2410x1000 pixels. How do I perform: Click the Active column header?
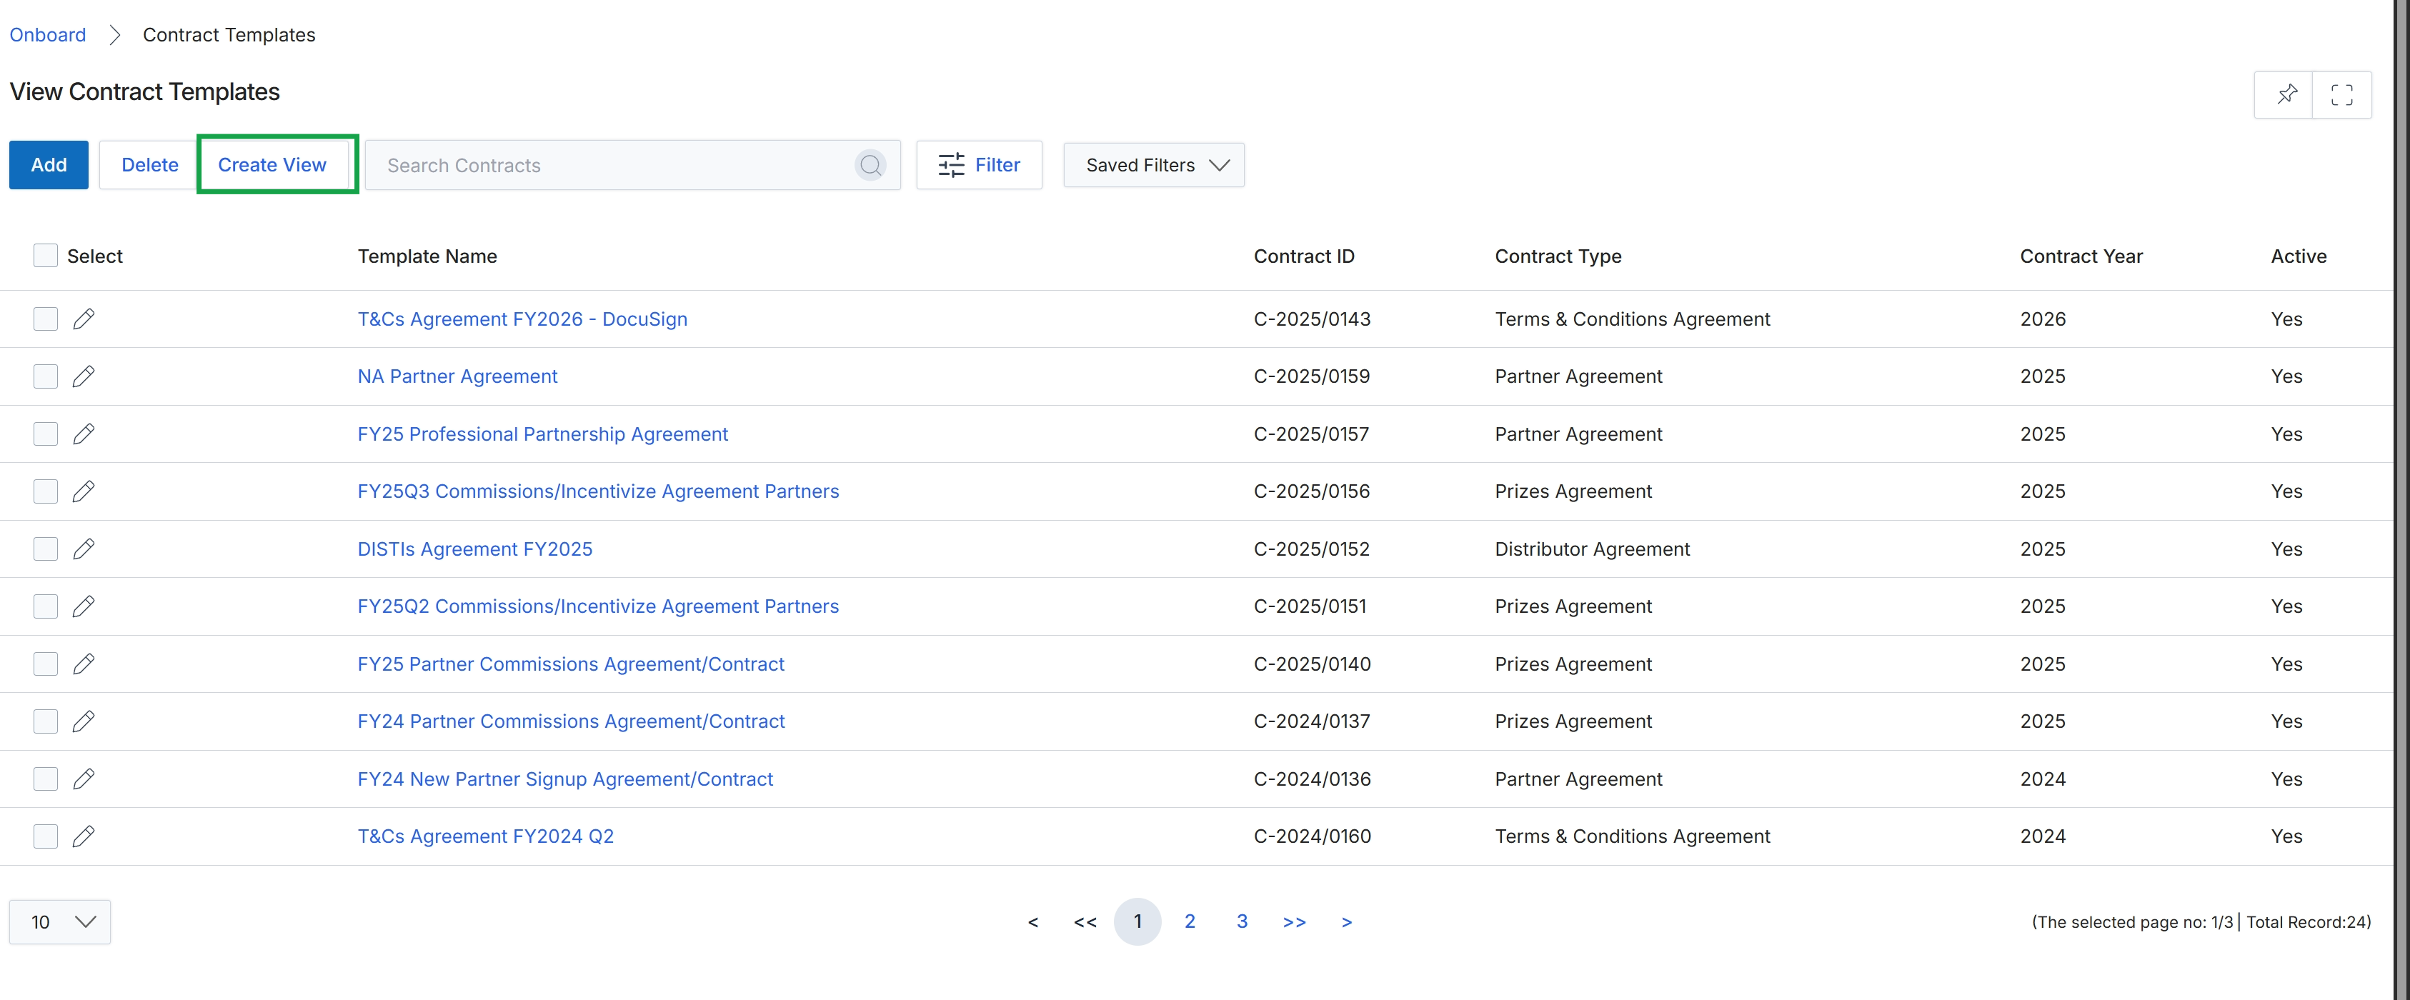tap(2299, 256)
